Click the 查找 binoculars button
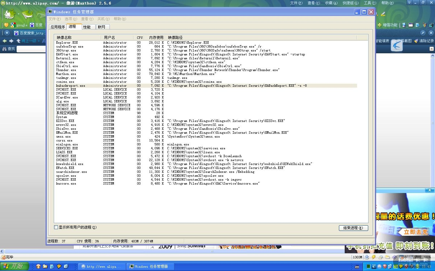Image resolution: width=435 pixels, height=271 pixels. (x=8, y=49)
